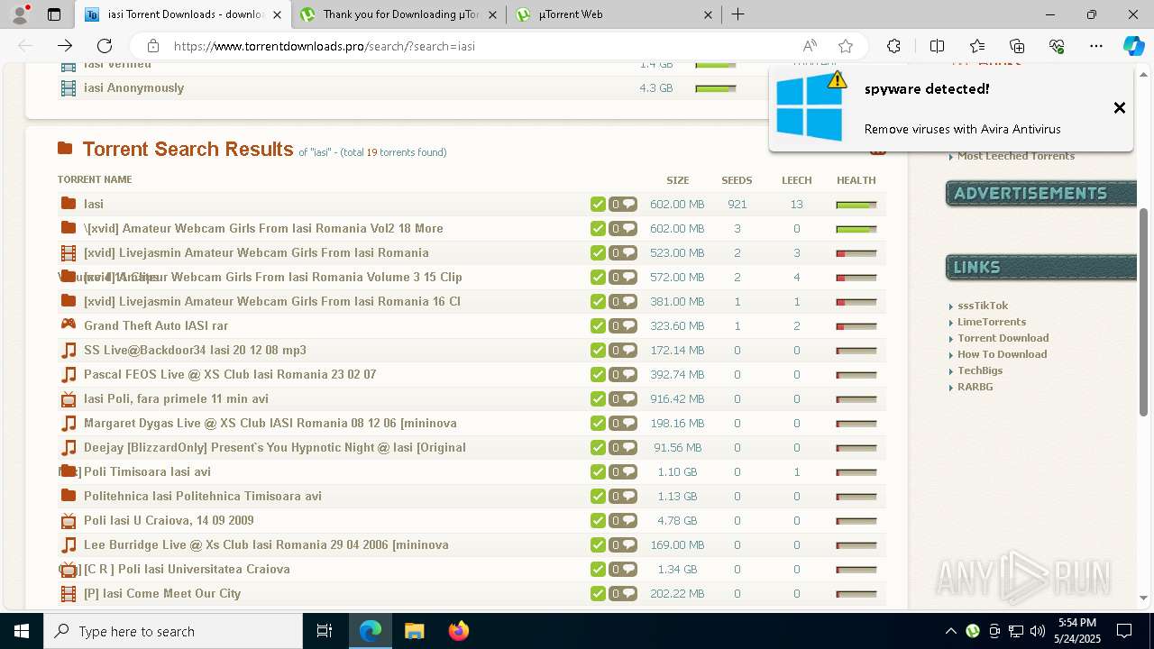This screenshot has height=649, width=1154.
Task: Click the TV icon for Iasi Poli fara primele
Action: point(68,398)
